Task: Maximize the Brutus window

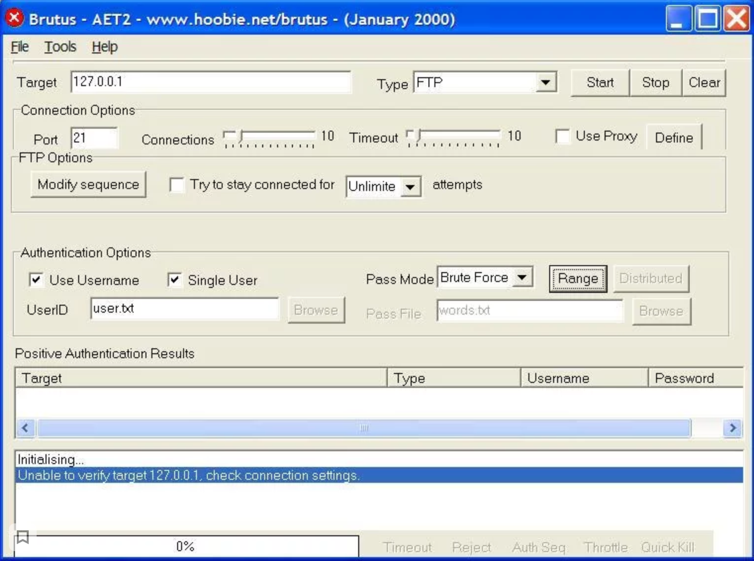Action: click(x=707, y=19)
